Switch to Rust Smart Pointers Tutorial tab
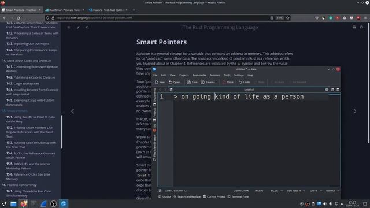370x208 pixels. (x=65, y=10)
